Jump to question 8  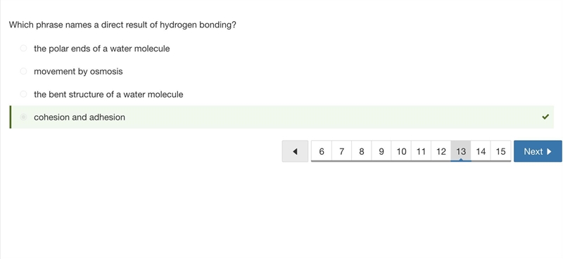[x=362, y=151]
